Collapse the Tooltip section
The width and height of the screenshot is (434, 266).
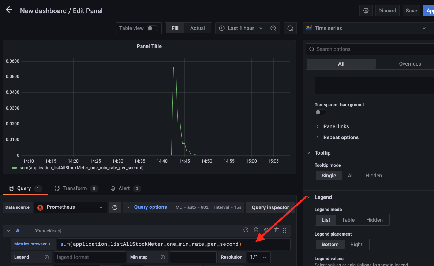pyautogui.click(x=309, y=153)
